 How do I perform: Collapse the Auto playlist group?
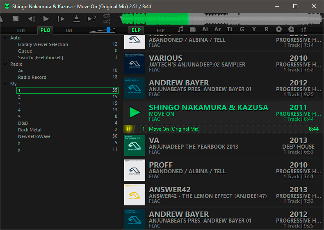click(5, 38)
